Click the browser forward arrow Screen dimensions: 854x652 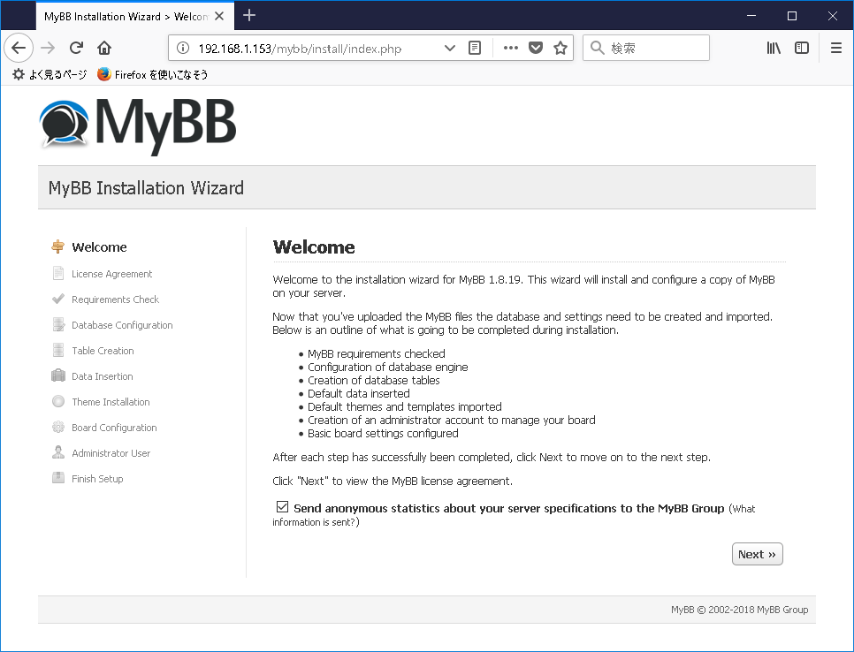48,48
